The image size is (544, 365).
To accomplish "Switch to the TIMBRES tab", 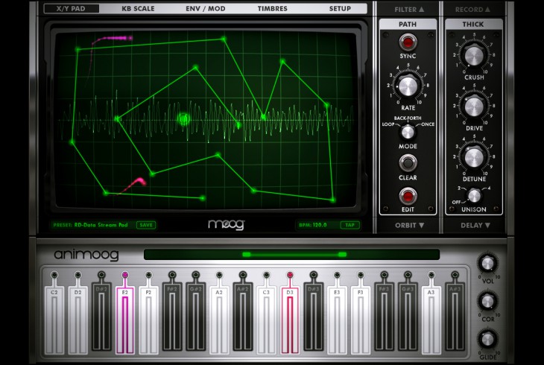I will tap(272, 8).
